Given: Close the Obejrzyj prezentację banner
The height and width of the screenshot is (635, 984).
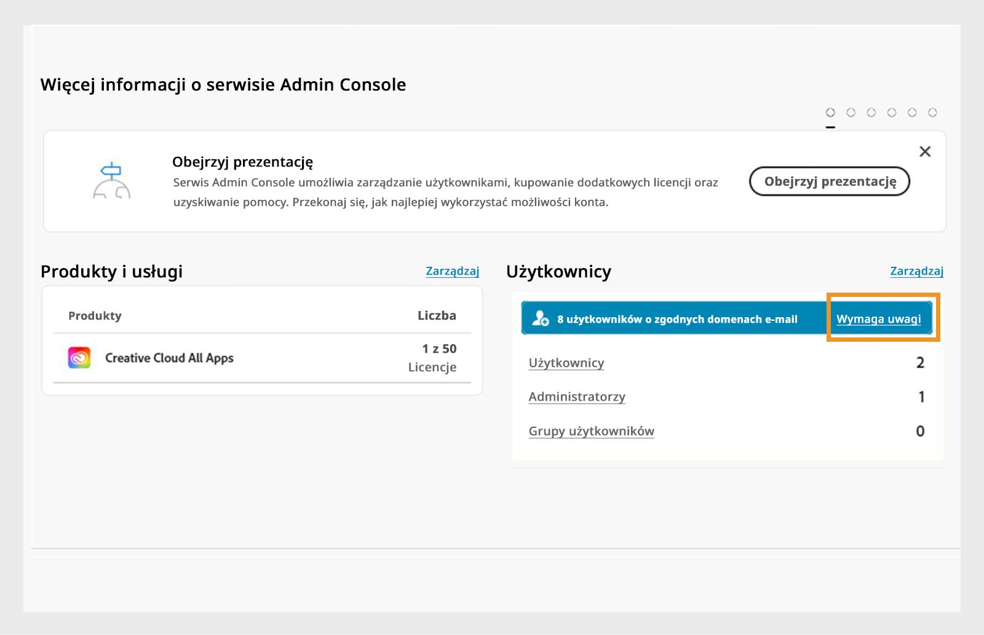Looking at the screenshot, I should 925,151.
